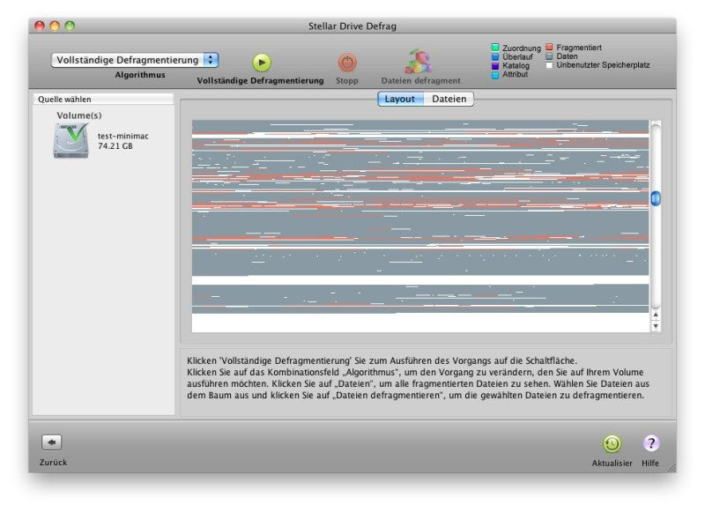Click the Zurück label

(53, 462)
